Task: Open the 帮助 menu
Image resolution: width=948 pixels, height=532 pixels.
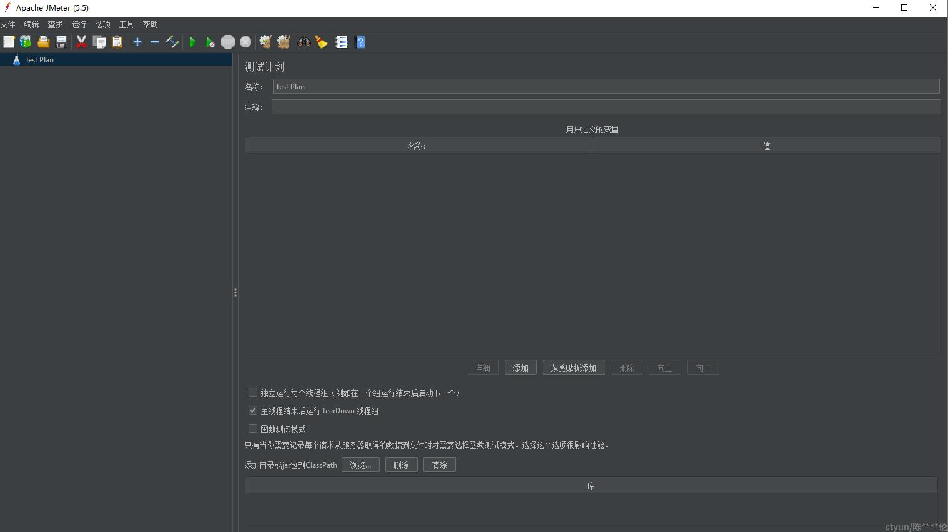Action: click(150, 24)
